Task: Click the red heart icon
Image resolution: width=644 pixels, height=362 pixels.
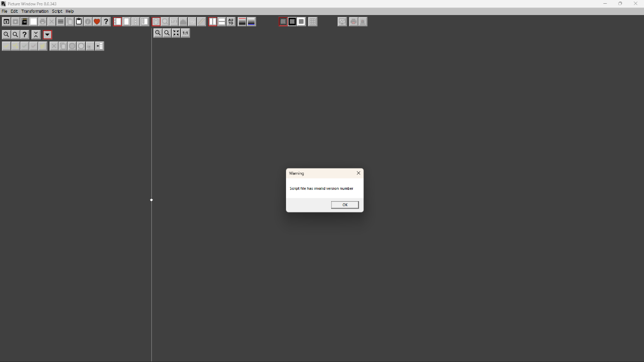Action: (x=97, y=22)
